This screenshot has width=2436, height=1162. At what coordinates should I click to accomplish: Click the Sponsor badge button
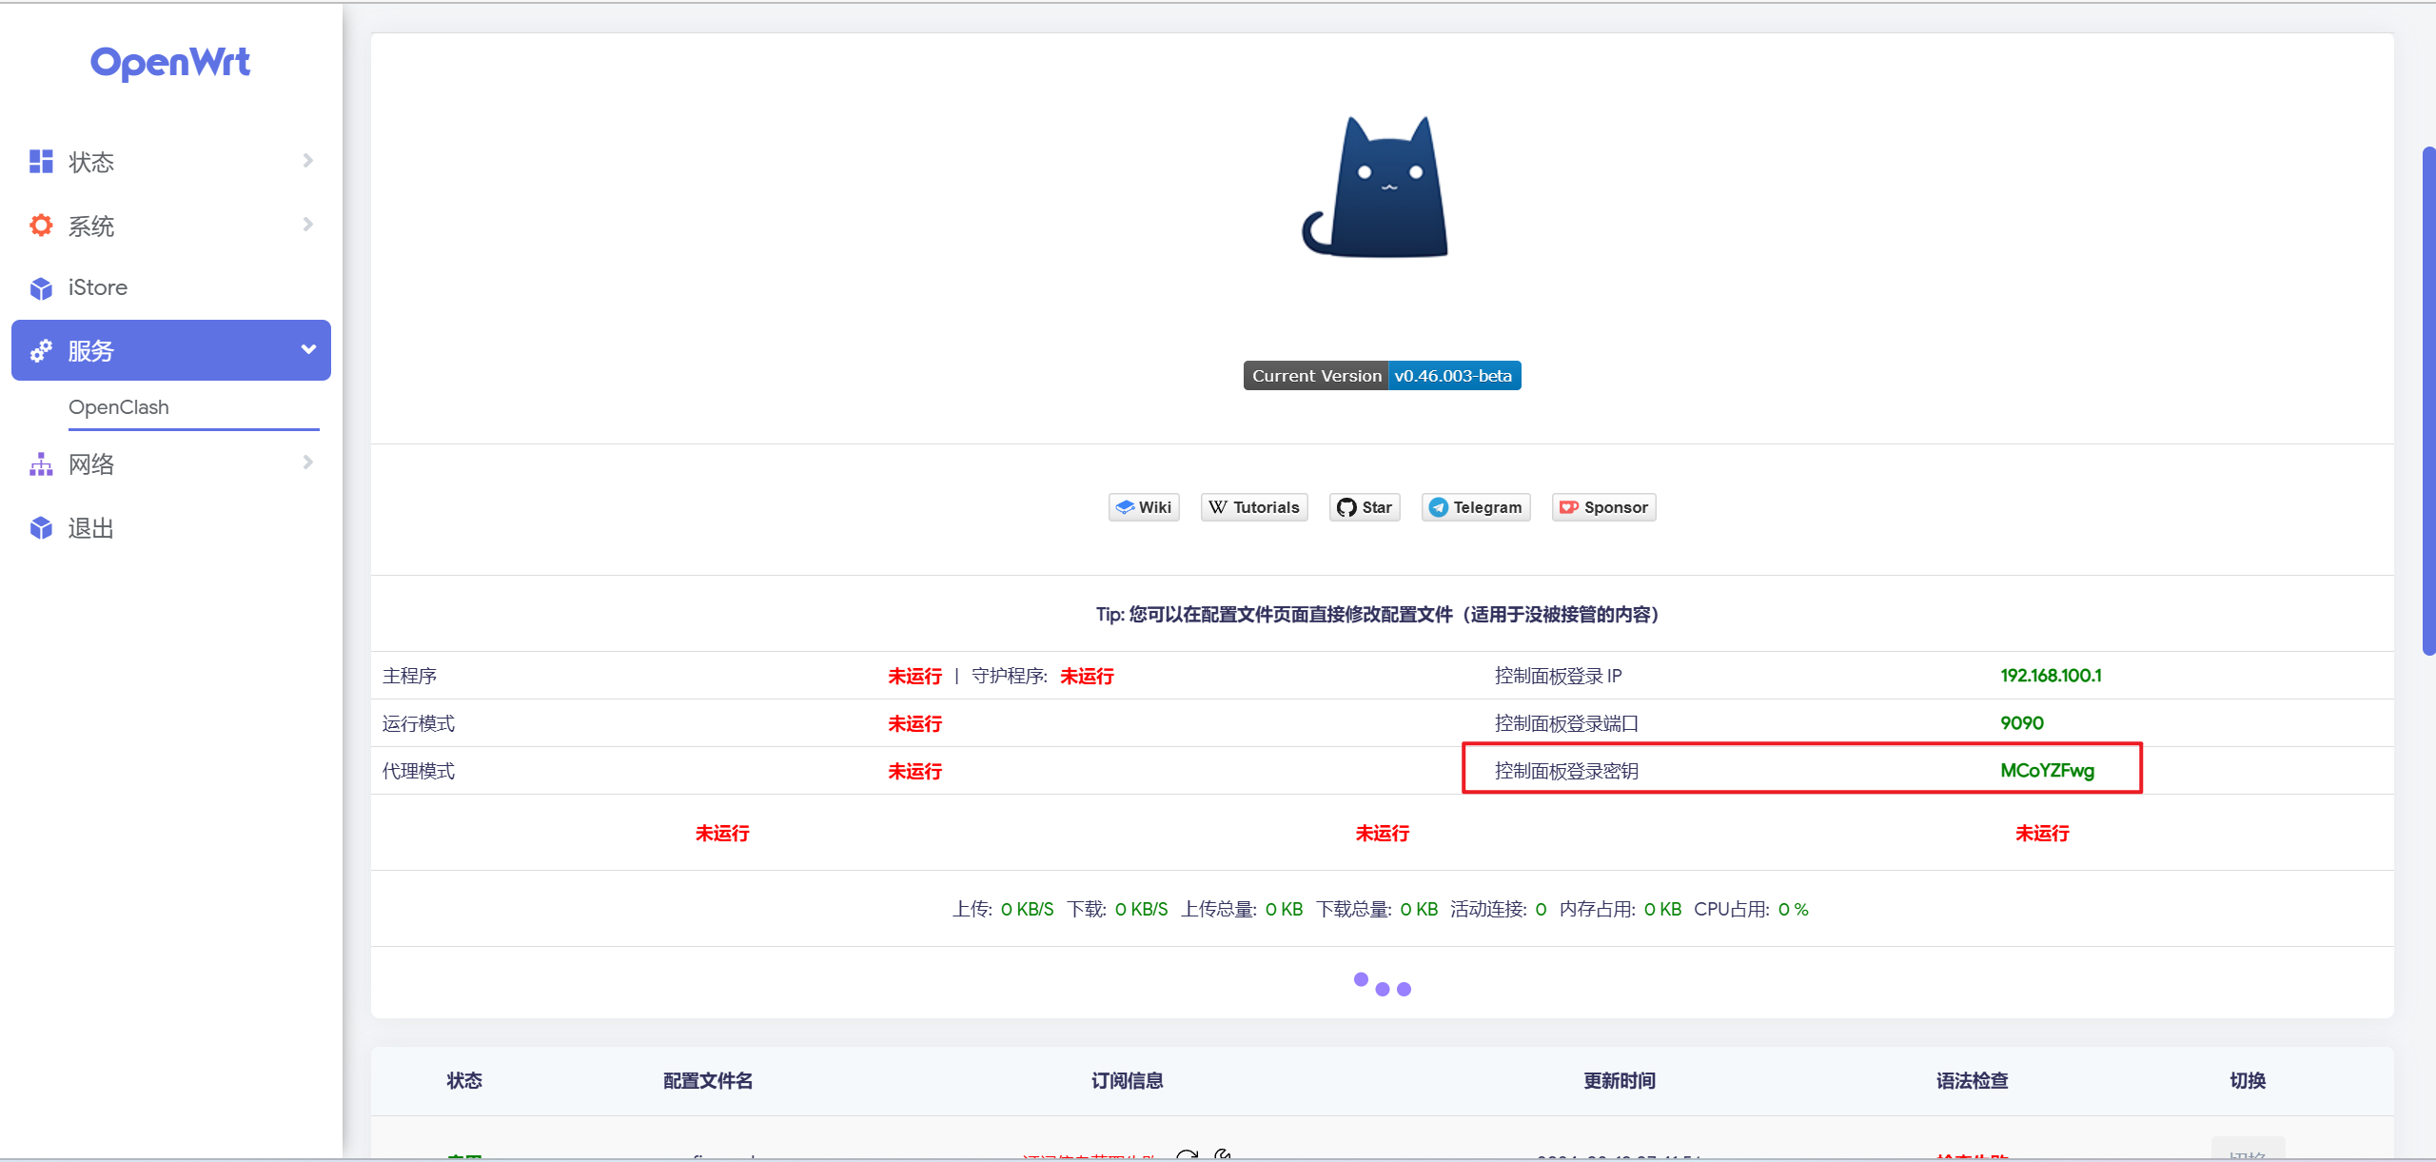pyautogui.click(x=1604, y=507)
